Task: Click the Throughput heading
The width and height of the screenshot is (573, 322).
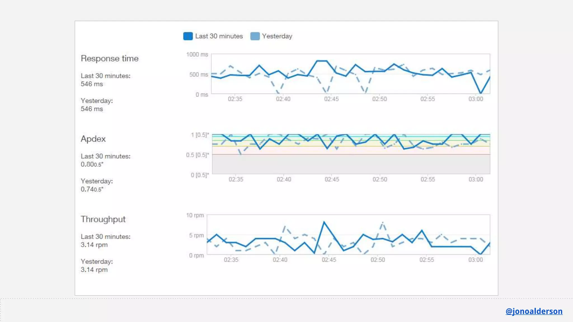Action: point(103,219)
